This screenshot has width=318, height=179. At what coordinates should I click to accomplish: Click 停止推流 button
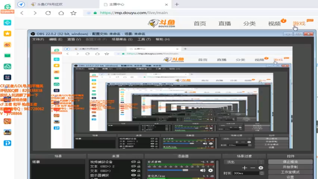point(291,162)
